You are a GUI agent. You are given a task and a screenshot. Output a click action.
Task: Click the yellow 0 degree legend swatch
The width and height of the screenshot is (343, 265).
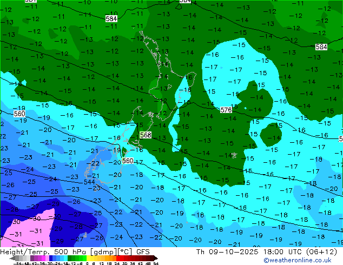pyautogui.click(x=88, y=258)
